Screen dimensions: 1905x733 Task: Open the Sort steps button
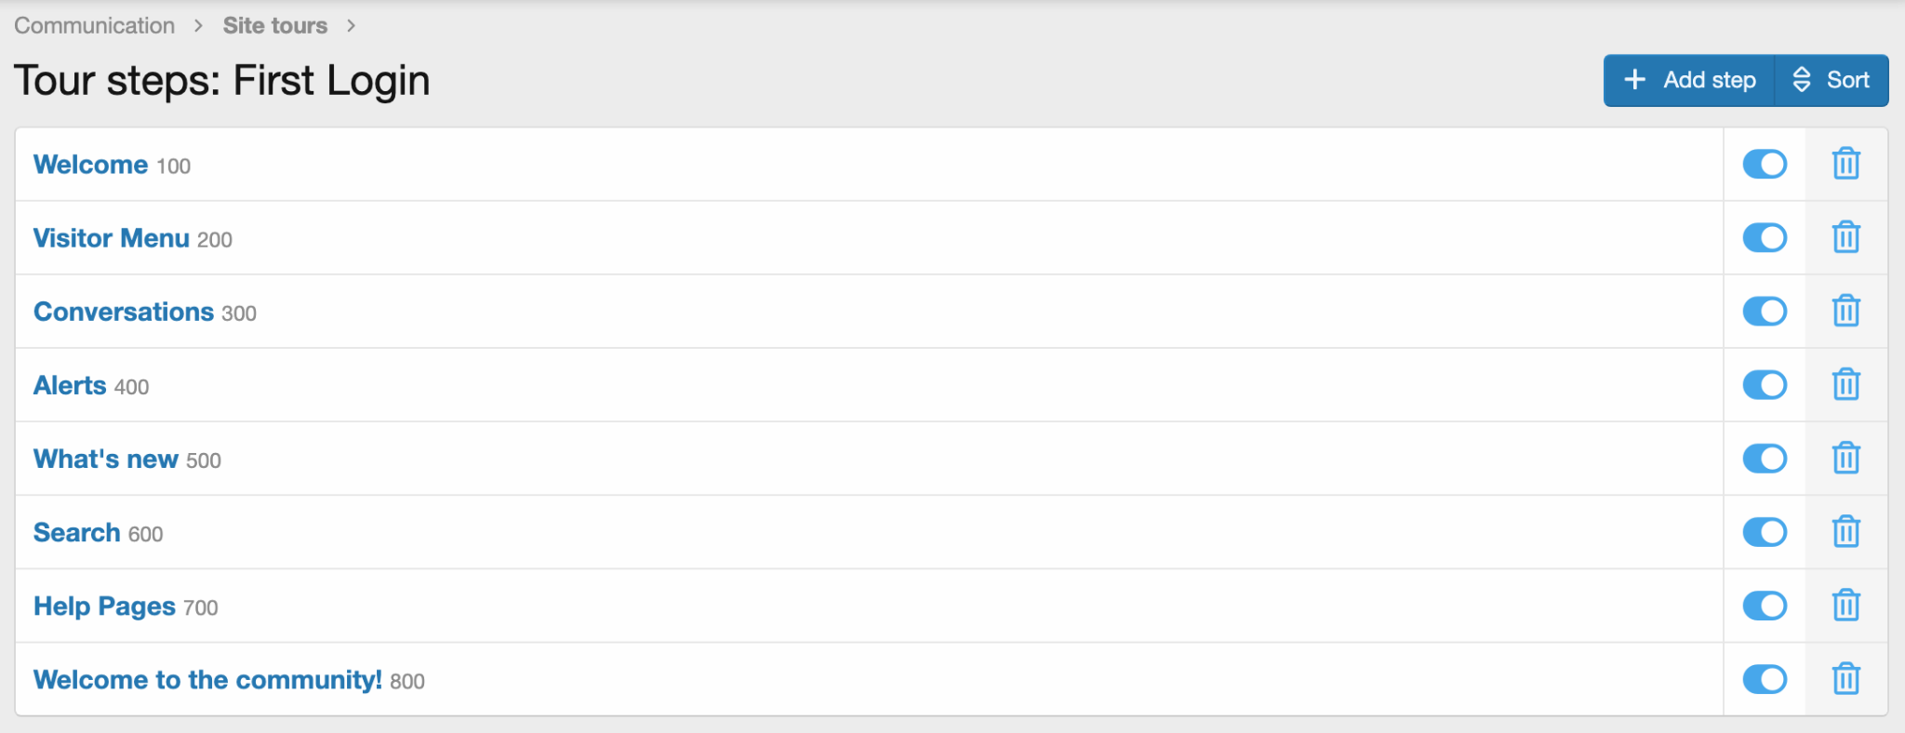pos(1832,80)
